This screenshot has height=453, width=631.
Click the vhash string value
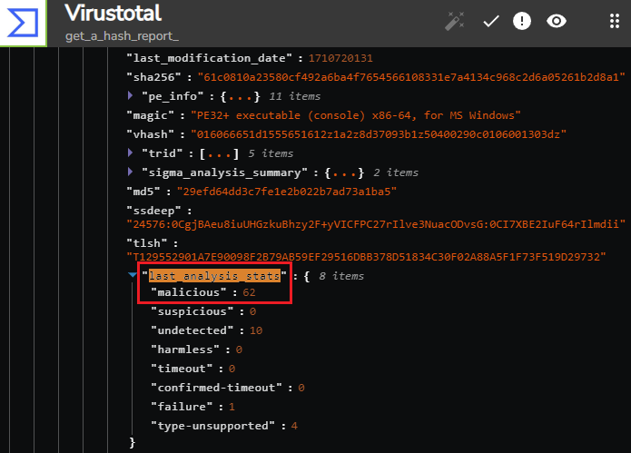pos(379,134)
